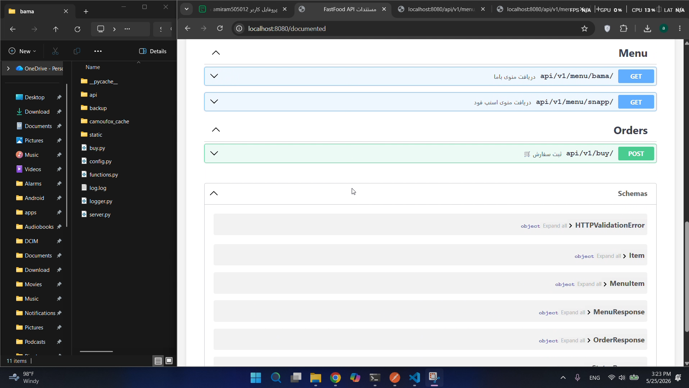Viewport: 689px width, 388px height.
Task: Expand the HTTPValidationError schema
Action: click(571, 226)
